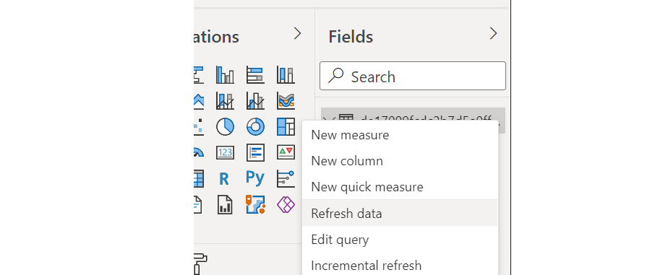Select the R script visual

(x=224, y=179)
